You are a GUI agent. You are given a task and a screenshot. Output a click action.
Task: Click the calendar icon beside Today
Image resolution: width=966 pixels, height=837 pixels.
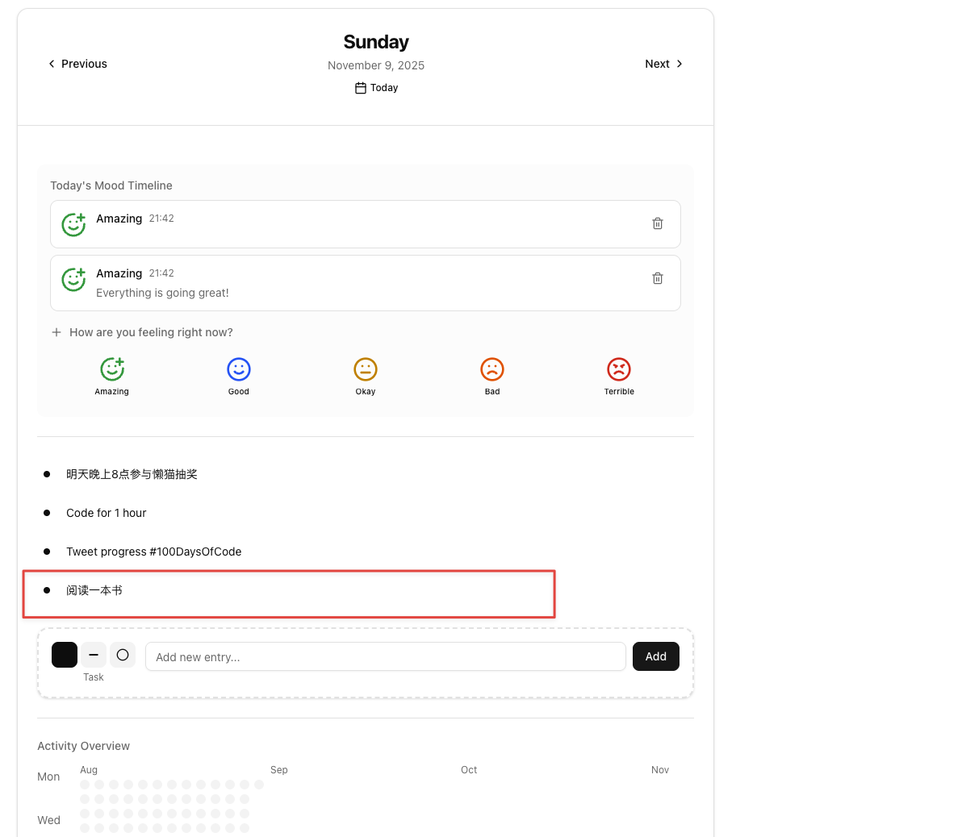tap(361, 88)
